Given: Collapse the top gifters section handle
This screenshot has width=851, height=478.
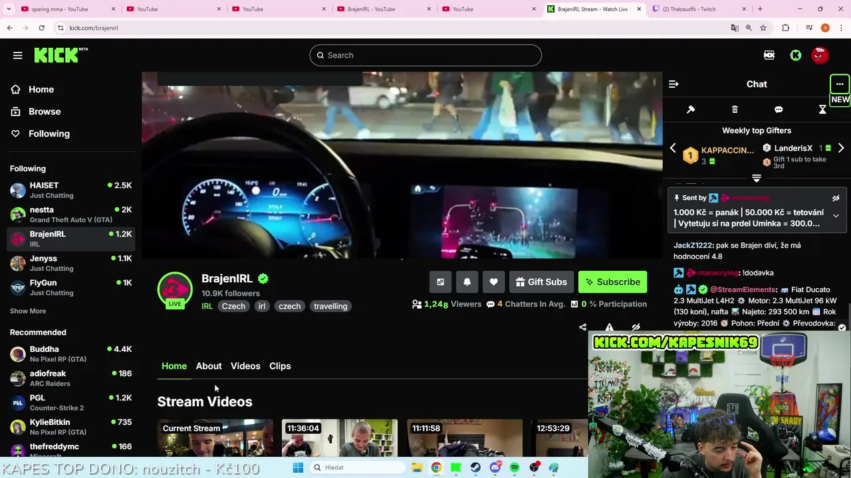Looking at the screenshot, I should pos(757,178).
